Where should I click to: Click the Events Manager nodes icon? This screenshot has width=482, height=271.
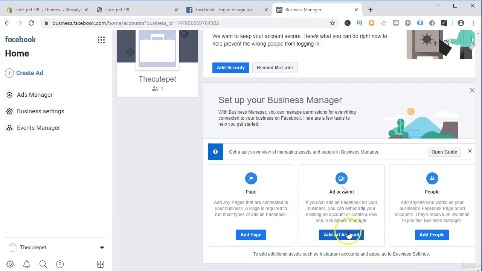pos(9,128)
